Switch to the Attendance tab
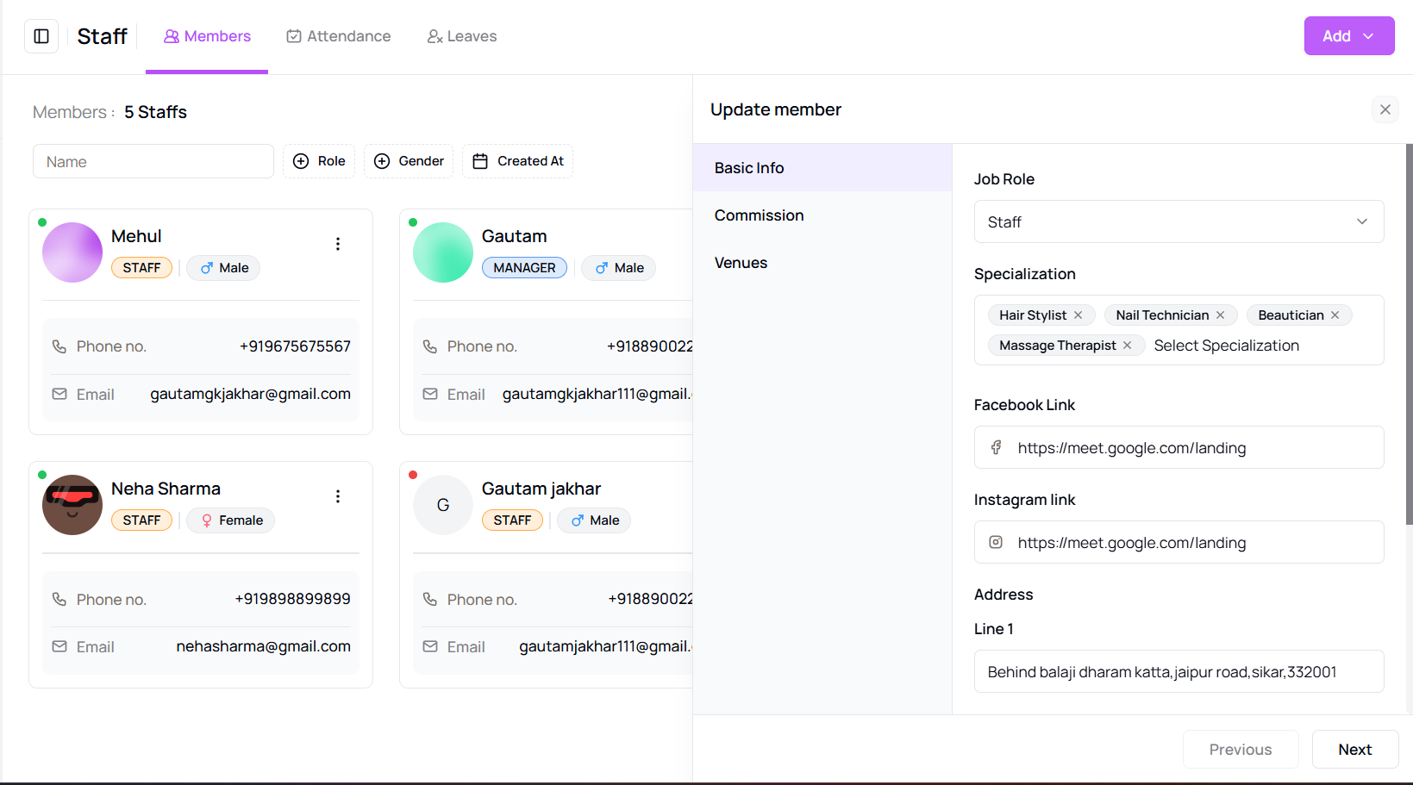Viewport: 1413px width, 785px height. coord(339,36)
